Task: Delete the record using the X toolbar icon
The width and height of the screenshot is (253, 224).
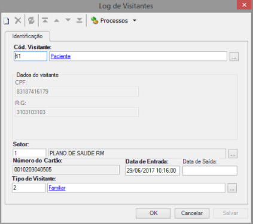Action: click(x=18, y=20)
